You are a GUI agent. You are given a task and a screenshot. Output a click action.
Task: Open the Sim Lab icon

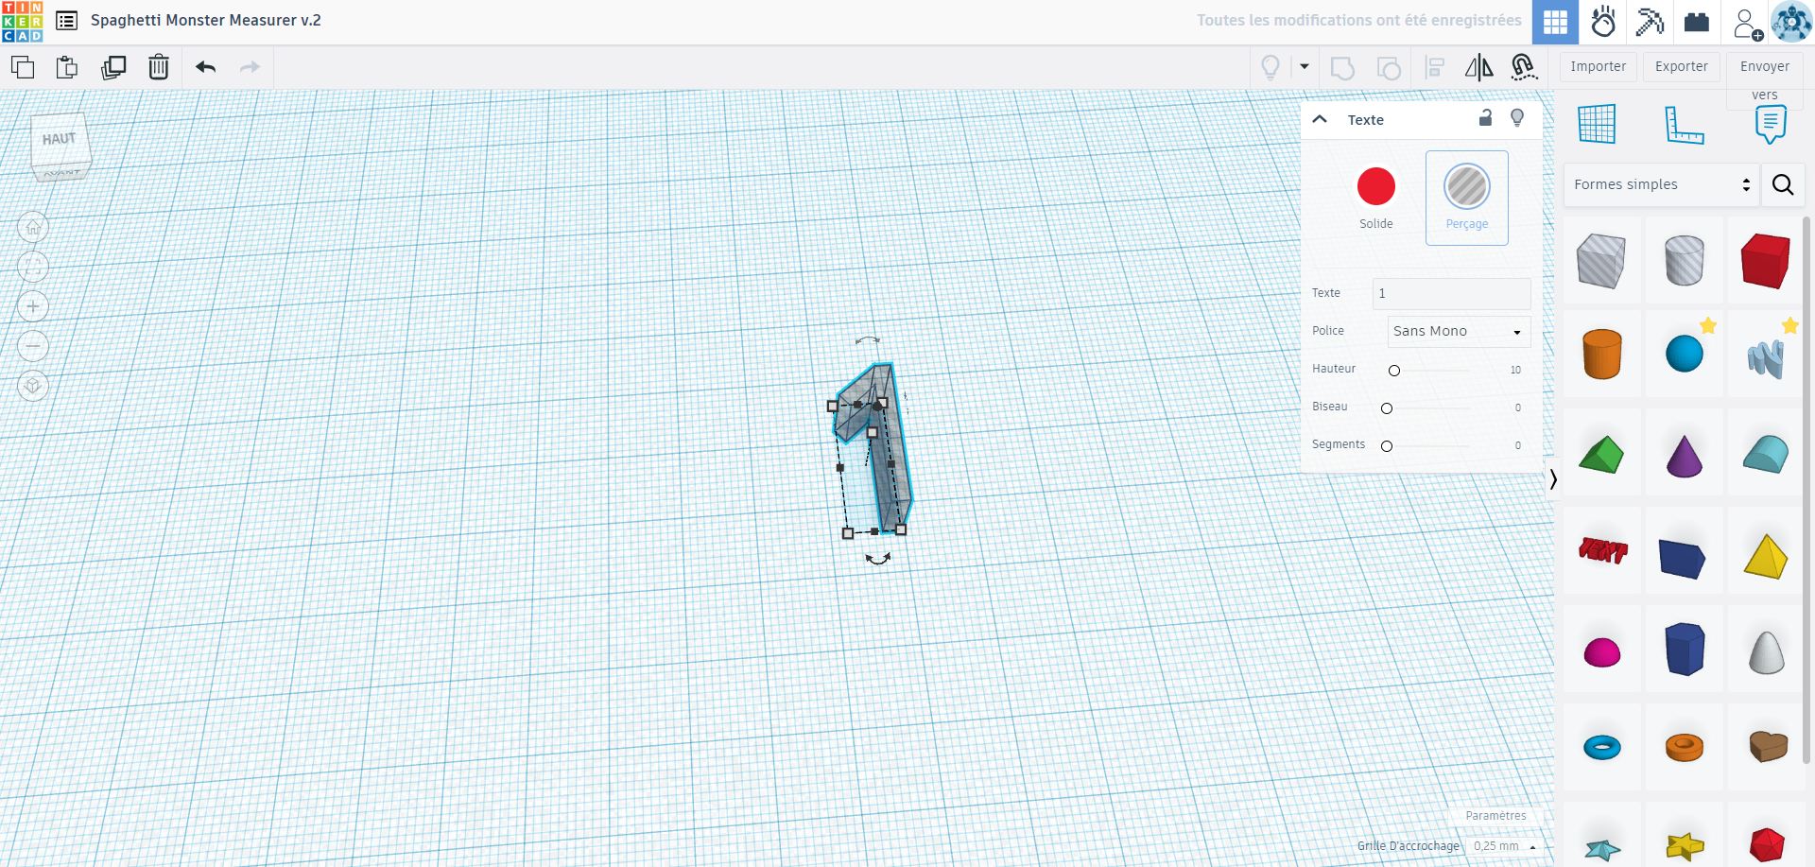tap(1603, 22)
